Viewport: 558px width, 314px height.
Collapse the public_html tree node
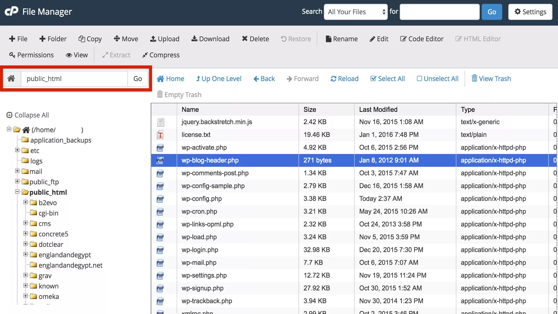point(17,192)
